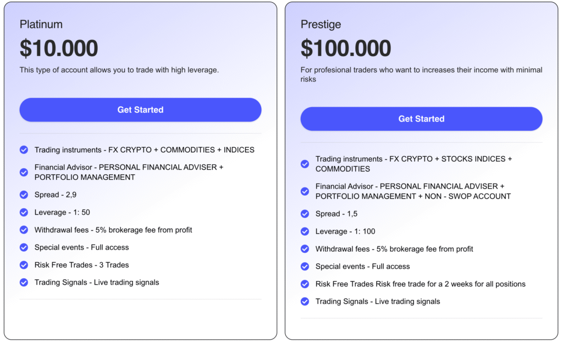Click checkmark icon beside Prestige Spread 1,5
This screenshot has height=343, width=563.
click(305, 214)
